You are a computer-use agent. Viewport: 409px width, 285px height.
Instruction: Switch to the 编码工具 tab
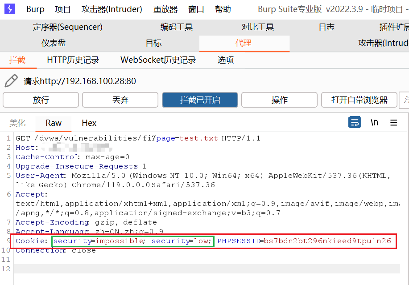[177, 27]
